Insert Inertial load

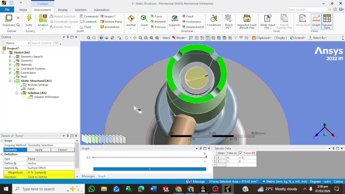131,21
